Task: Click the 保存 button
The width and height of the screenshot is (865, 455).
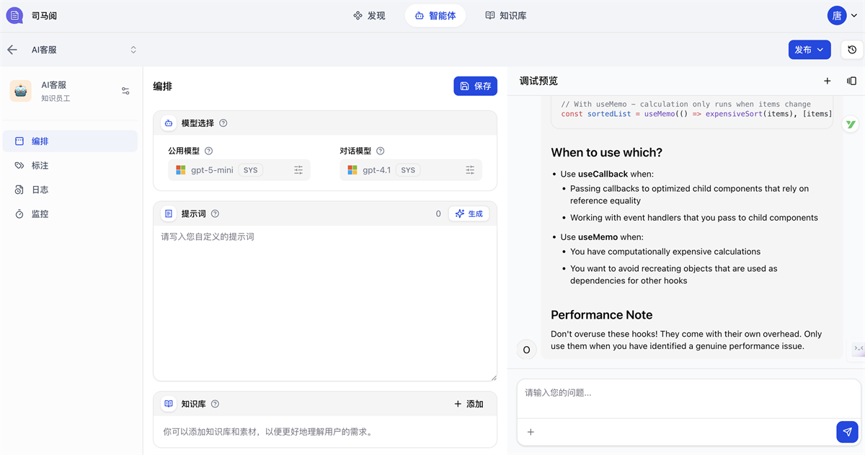Action: tap(475, 86)
